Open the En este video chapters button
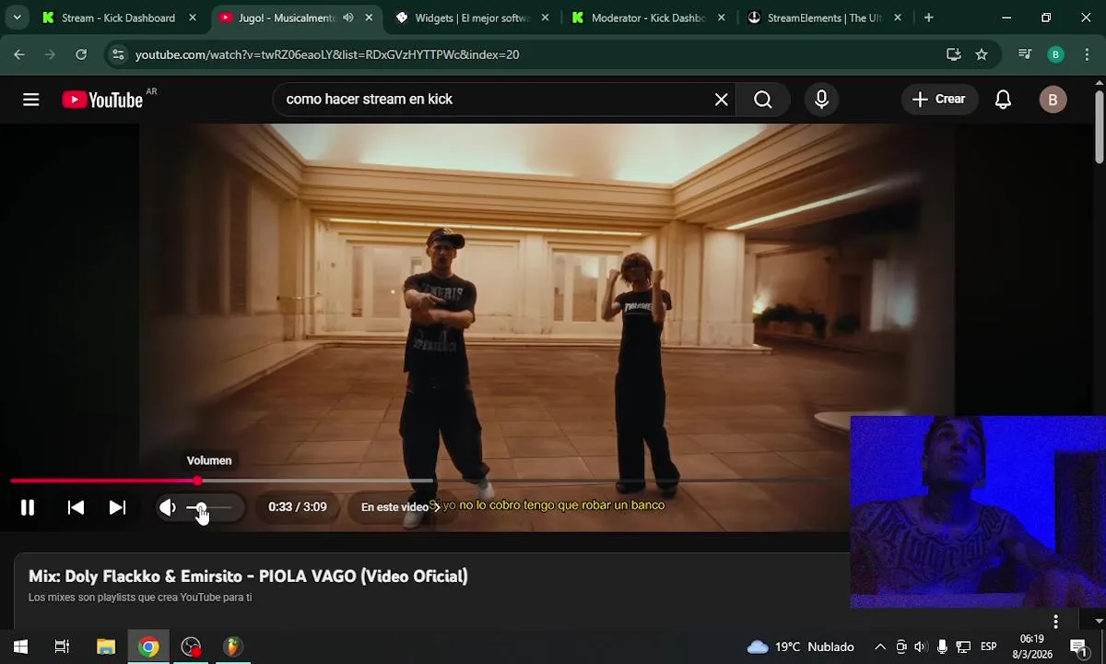1106x664 pixels. 400,507
